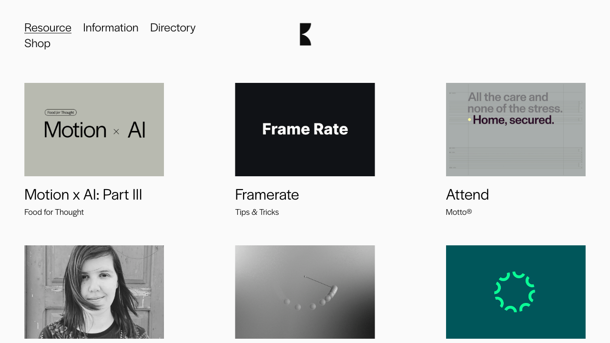The height and width of the screenshot is (343, 610).
Task: Click the 'Food for Thought' badge inside the thumbnail
Action: 61,112
